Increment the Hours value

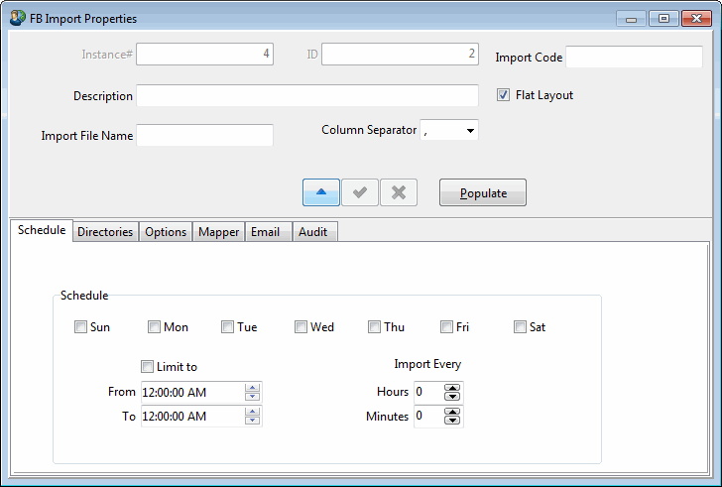tap(452, 388)
